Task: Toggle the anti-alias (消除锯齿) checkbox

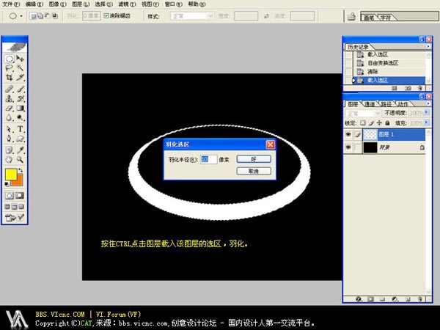Action: point(107,15)
